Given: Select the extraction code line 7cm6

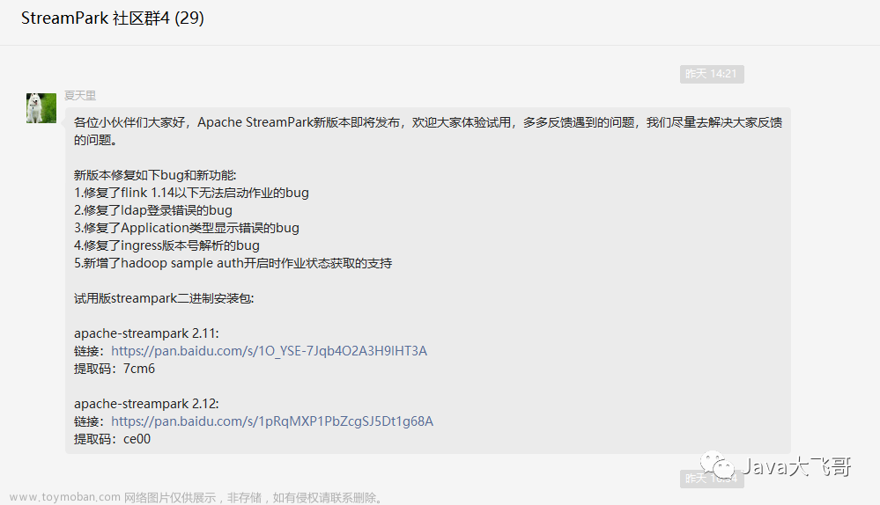Looking at the screenshot, I should coord(115,369).
